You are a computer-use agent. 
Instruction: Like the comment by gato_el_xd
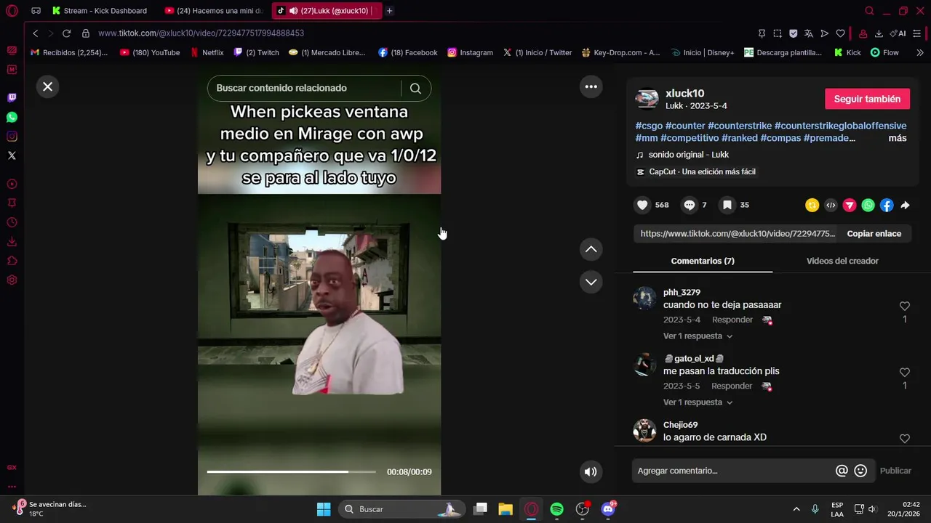coord(905,372)
